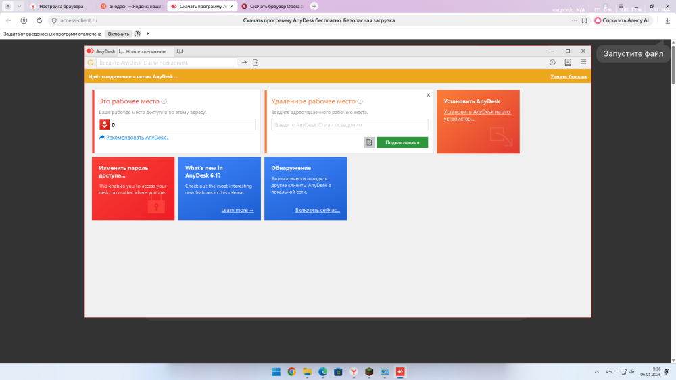Bookmark this page with the bookmark icon
The width and height of the screenshot is (676, 380).
(x=585, y=20)
